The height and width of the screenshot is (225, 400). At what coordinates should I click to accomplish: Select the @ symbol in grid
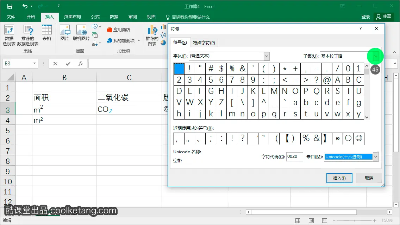pyautogui.click(x=327, y=80)
